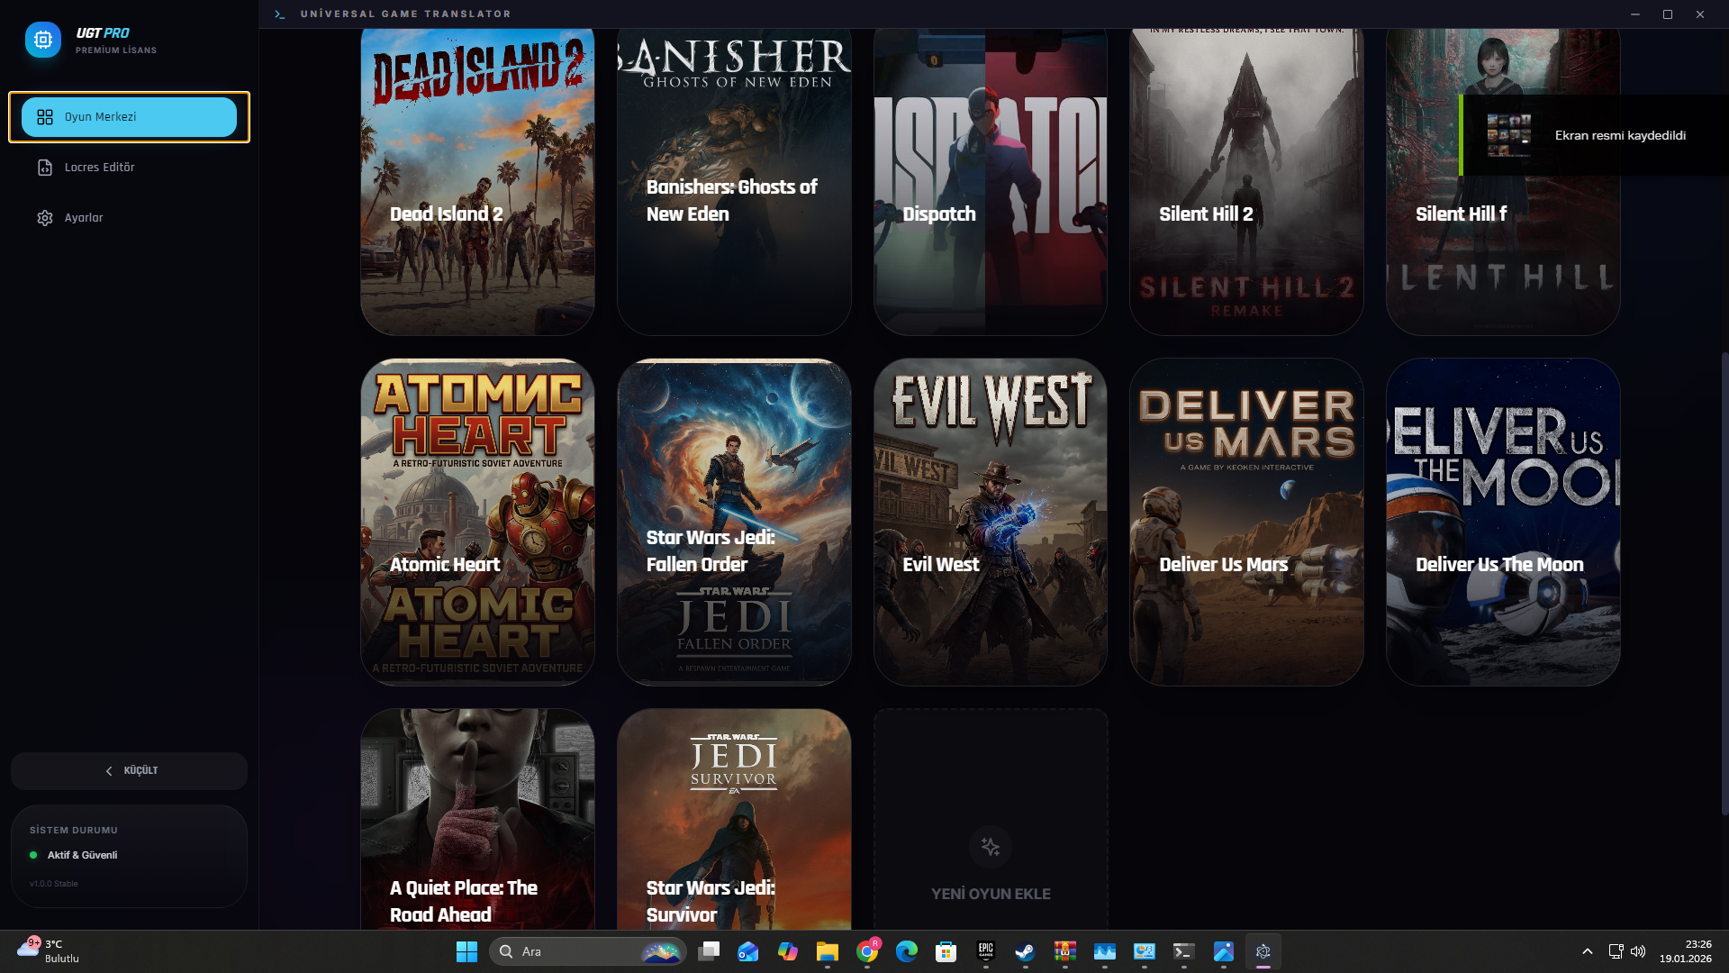Image resolution: width=1729 pixels, height=973 pixels.
Task: Click the terminal prompt icon in title bar
Action: [x=280, y=14]
